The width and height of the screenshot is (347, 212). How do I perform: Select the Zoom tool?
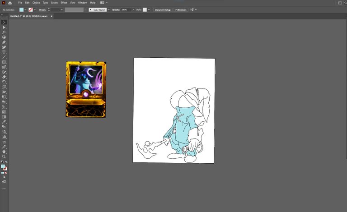[x=4, y=157]
